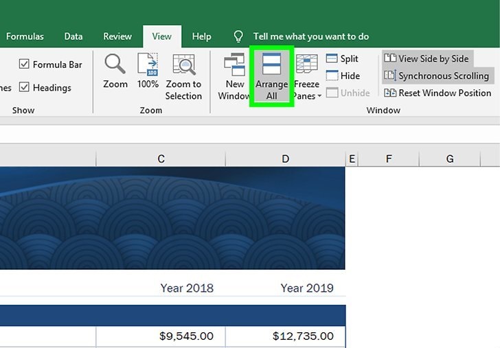
Task: Open the Help tab
Action: coord(201,36)
